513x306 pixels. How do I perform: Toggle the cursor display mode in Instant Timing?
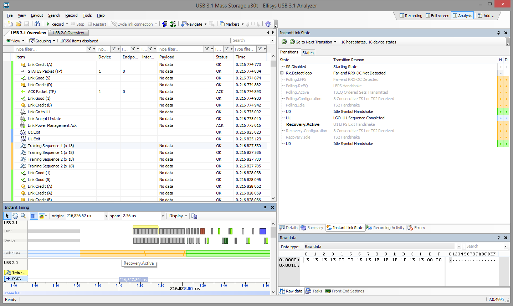[34, 216]
